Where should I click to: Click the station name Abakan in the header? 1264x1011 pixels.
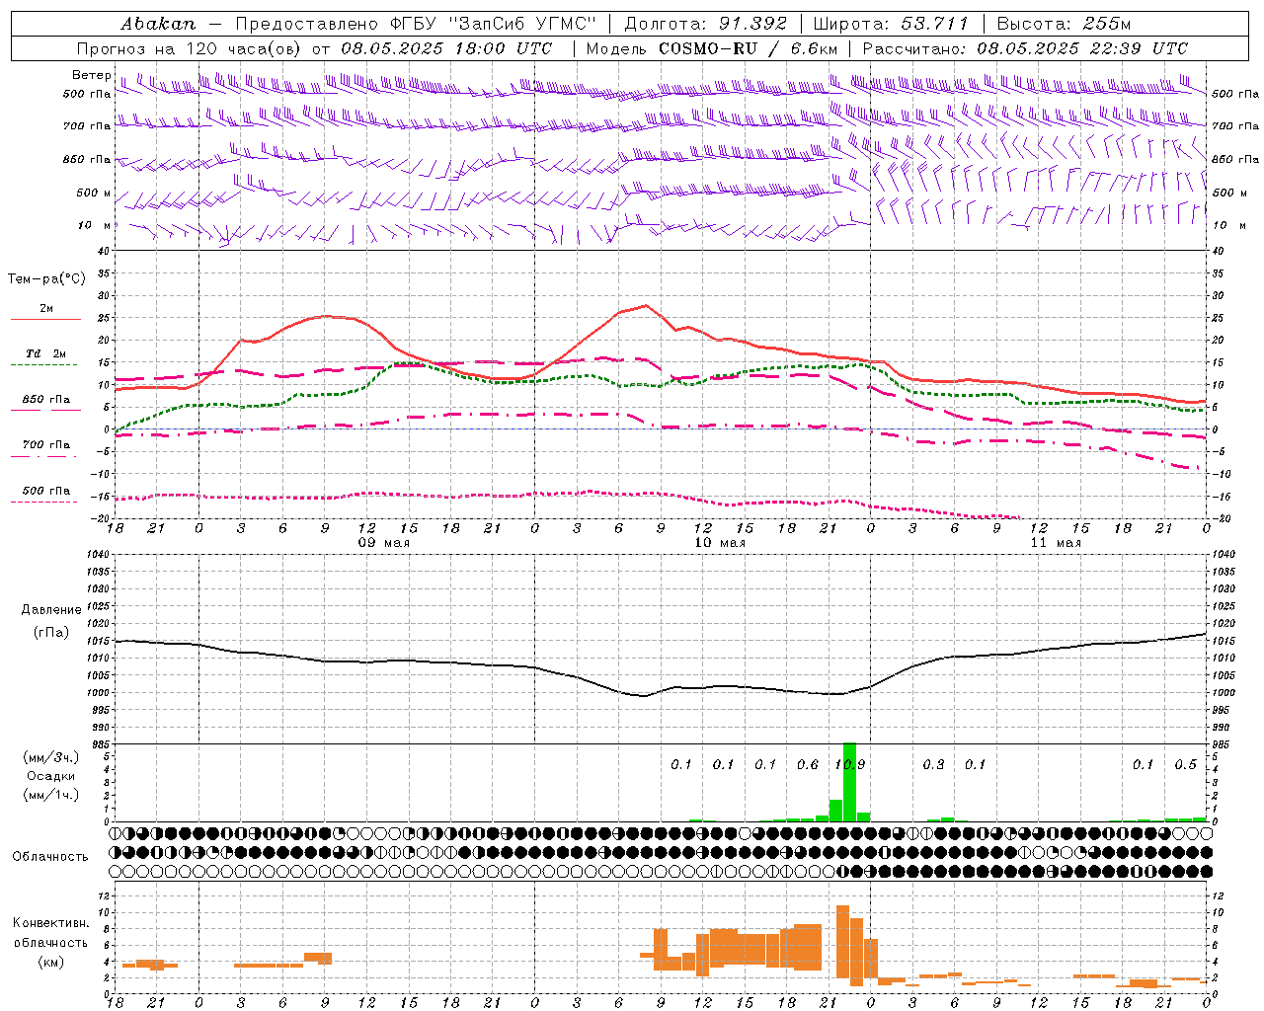click(x=158, y=24)
